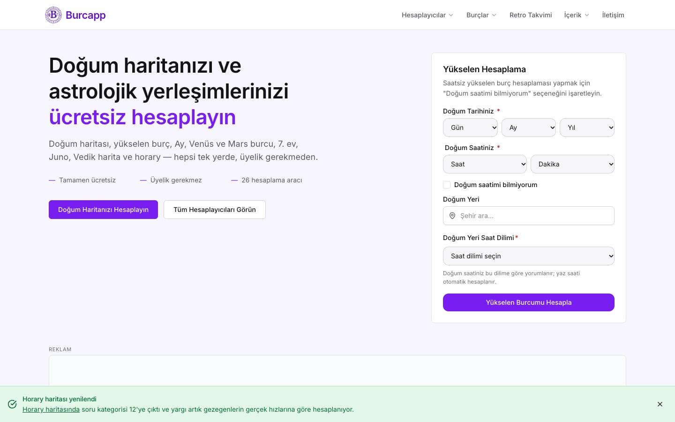Click the Burcapp brand name link
This screenshot has height=422, width=675.
pos(86,15)
